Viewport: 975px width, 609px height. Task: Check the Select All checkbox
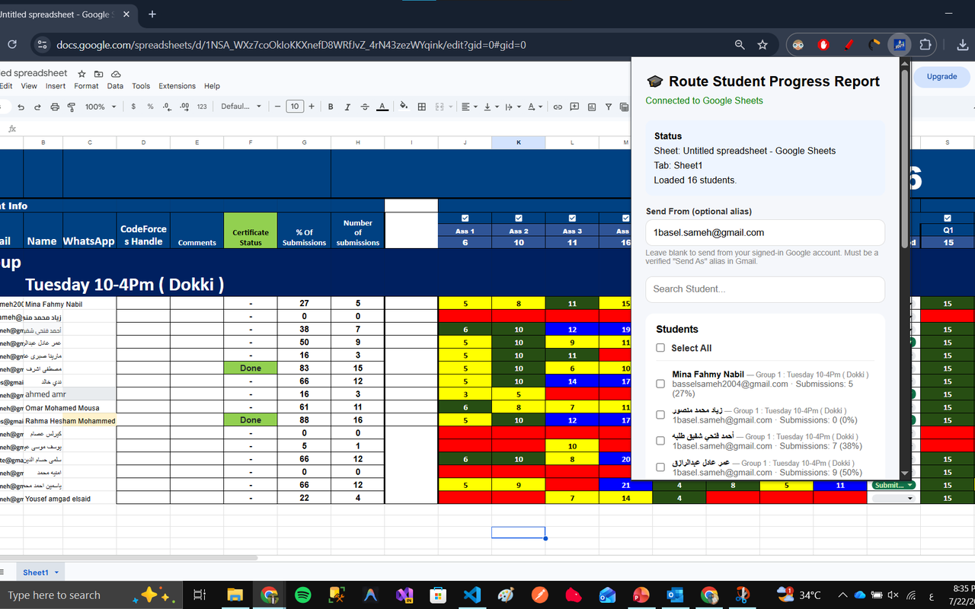[x=660, y=348]
